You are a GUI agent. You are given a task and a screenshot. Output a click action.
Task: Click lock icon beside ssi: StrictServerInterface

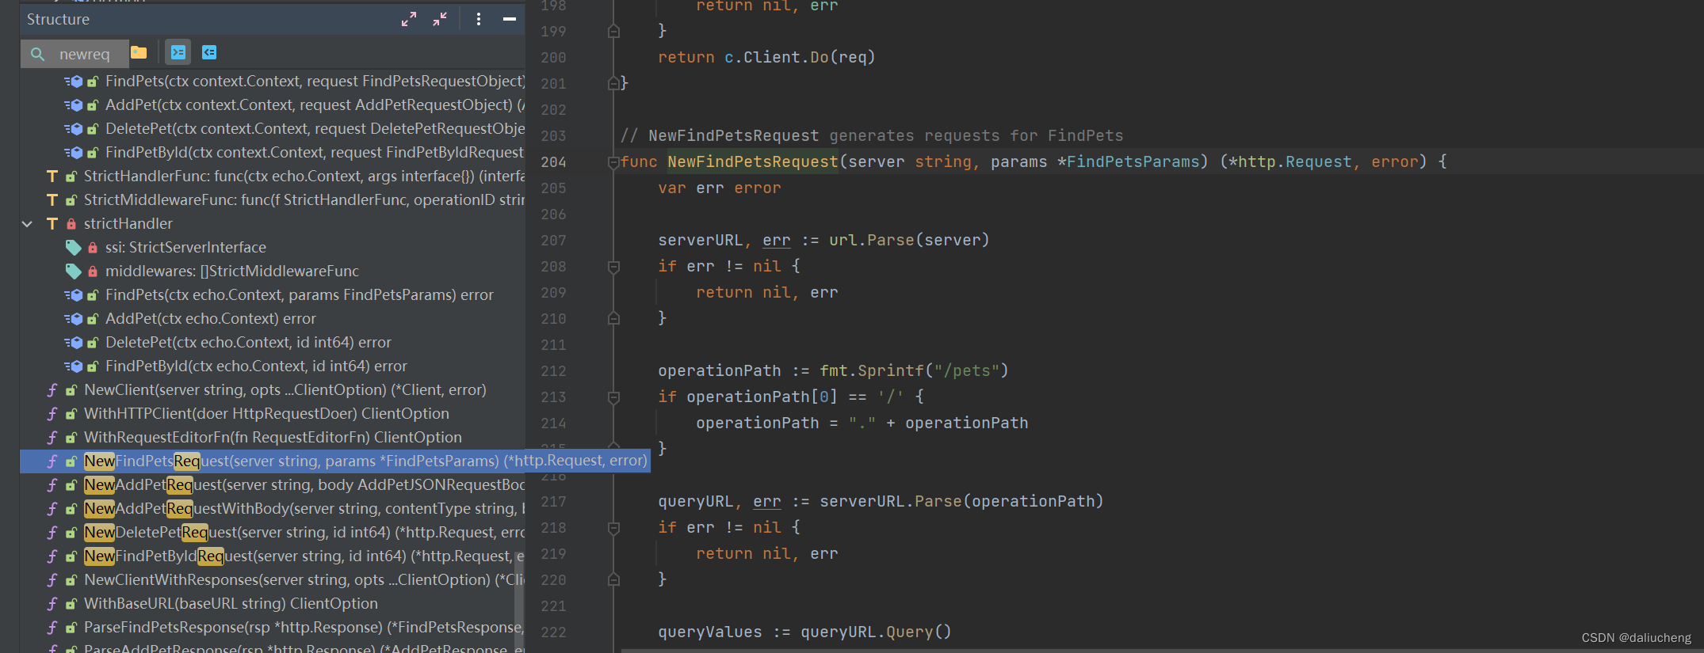(93, 248)
